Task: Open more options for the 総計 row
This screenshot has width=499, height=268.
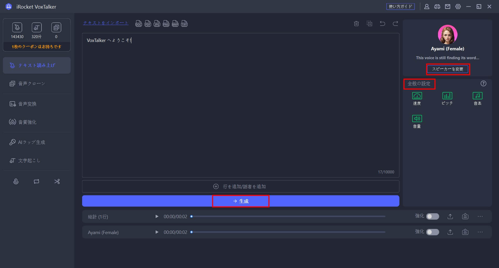Action: click(x=480, y=216)
